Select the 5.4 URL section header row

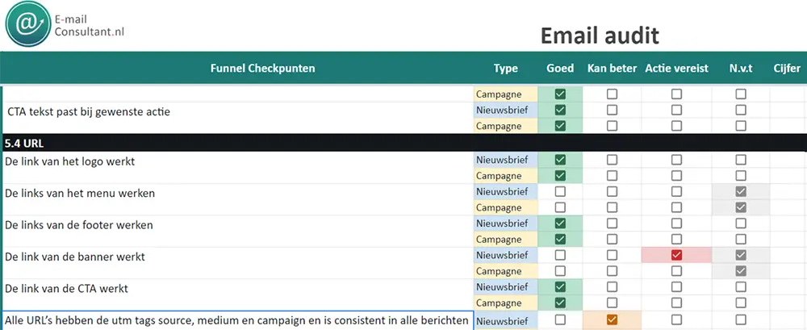tap(403, 143)
